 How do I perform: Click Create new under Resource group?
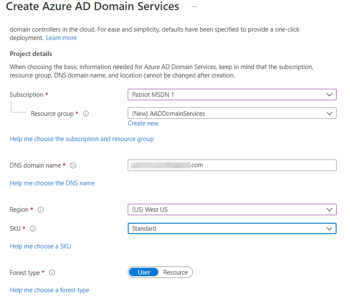click(143, 123)
